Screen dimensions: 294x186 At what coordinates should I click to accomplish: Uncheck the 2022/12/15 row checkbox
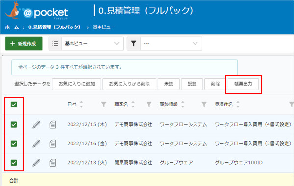pyautogui.click(x=14, y=124)
